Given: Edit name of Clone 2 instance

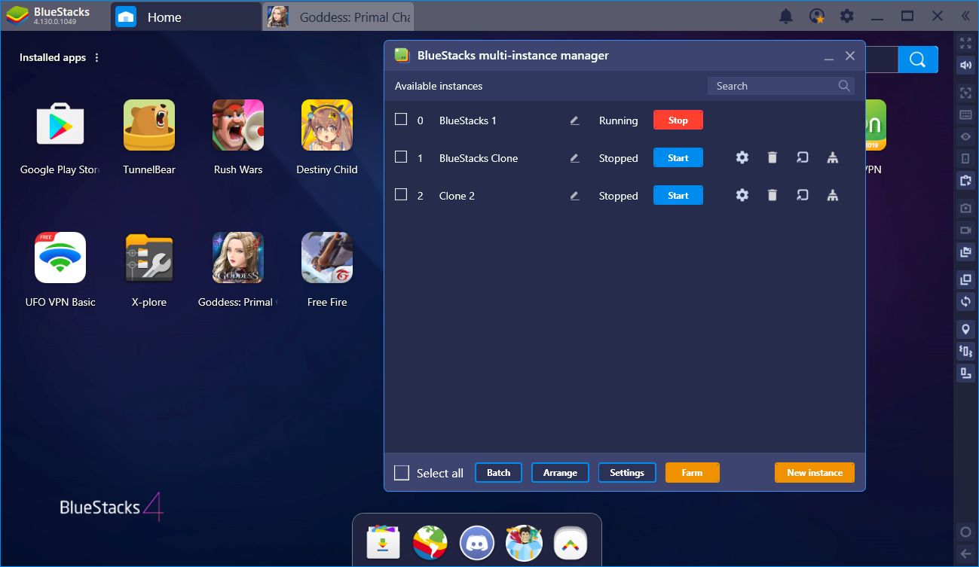Looking at the screenshot, I should click(x=575, y=196).
